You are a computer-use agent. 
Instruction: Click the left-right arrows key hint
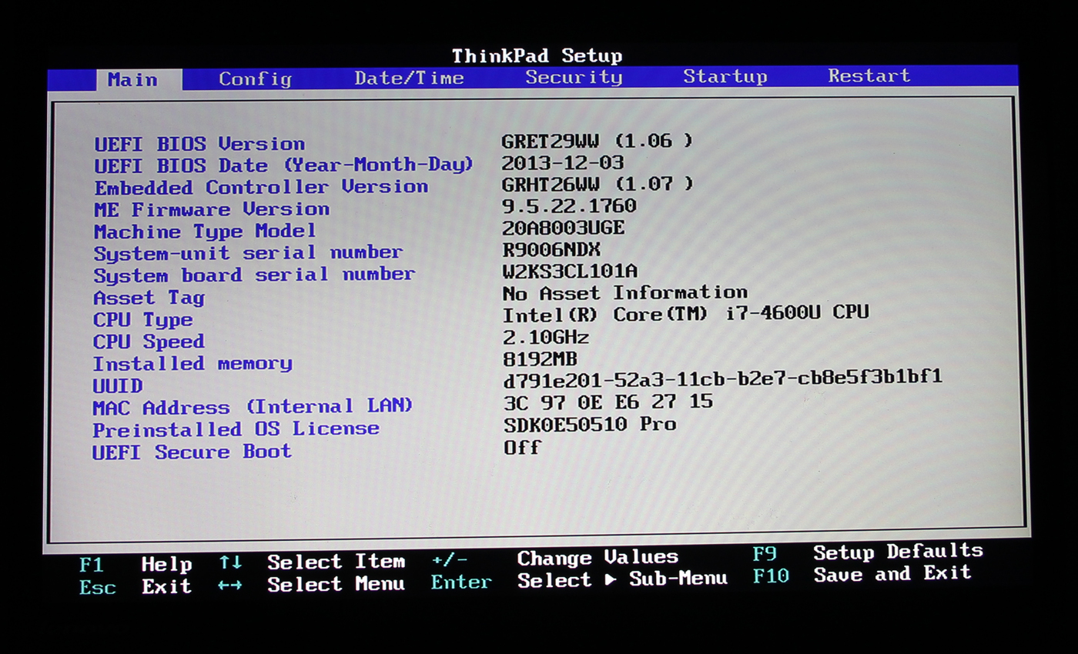click(x=230, y=586)
